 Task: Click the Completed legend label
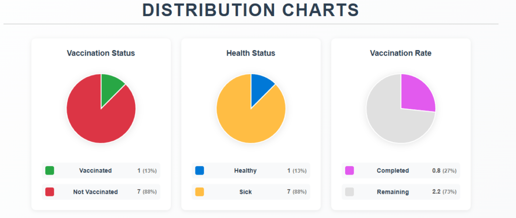[393, 171]
